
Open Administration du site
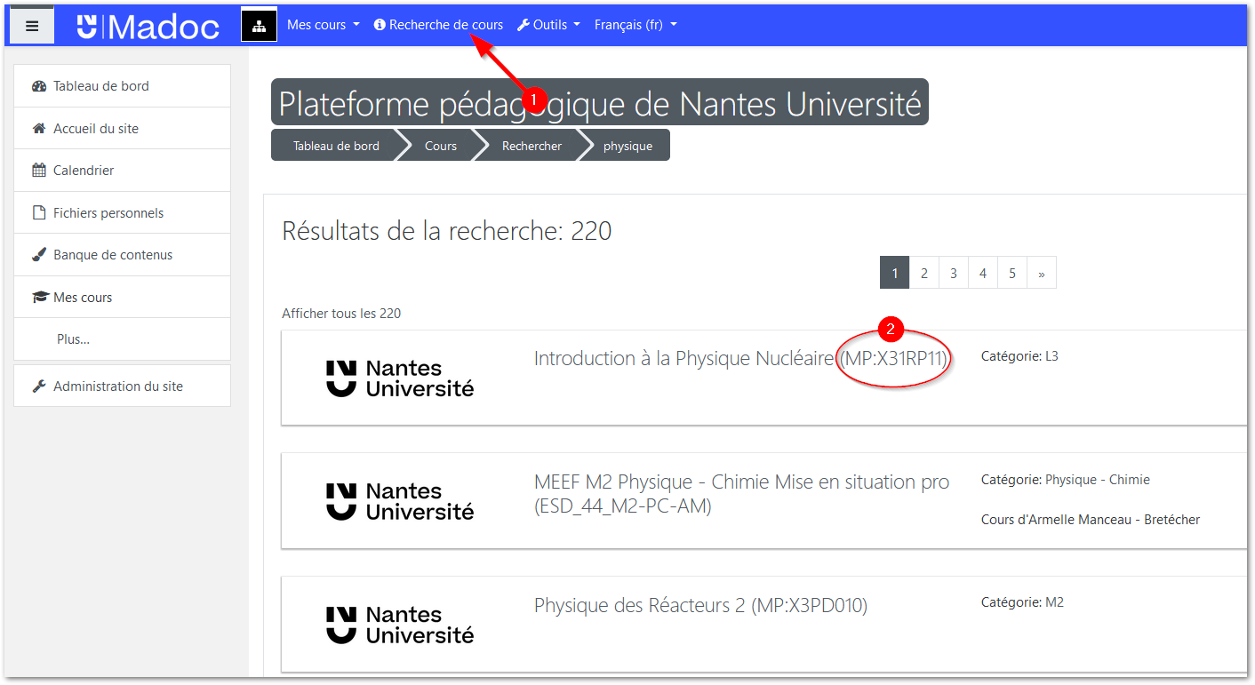pyautogui.click(x=117, y=386)
